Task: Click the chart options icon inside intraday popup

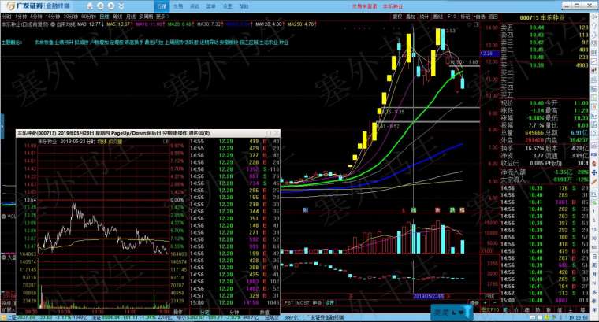Action: click(x=166, y=142)
